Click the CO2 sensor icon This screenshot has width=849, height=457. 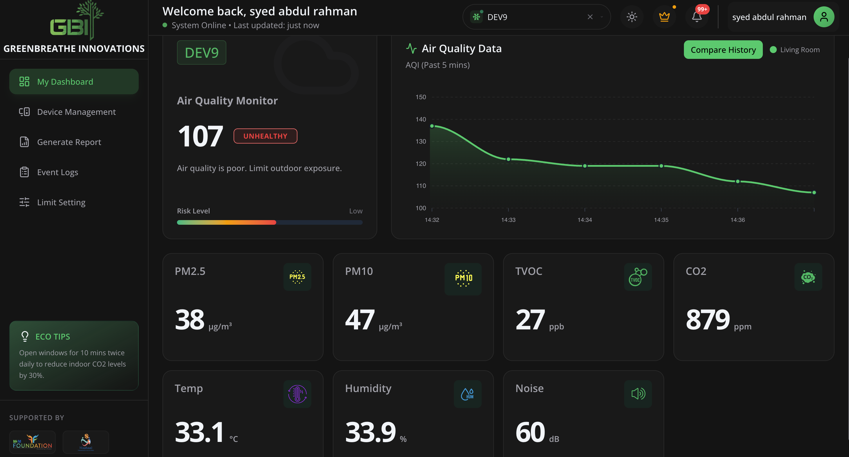click(808, 277)
